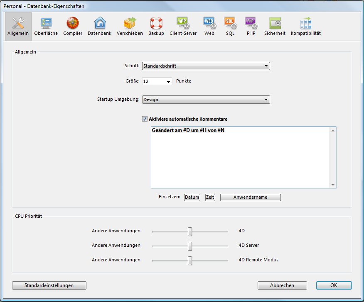Open the Backup lifebuoy icon

(x=156, y=23)
